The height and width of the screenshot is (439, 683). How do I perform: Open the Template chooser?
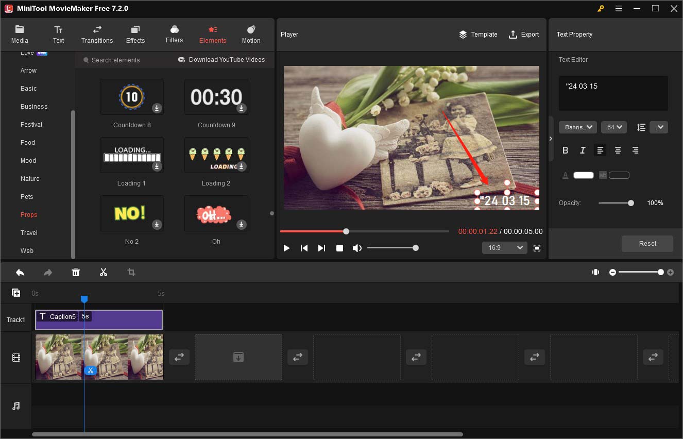pyautogui.click(x=478, y=35)
